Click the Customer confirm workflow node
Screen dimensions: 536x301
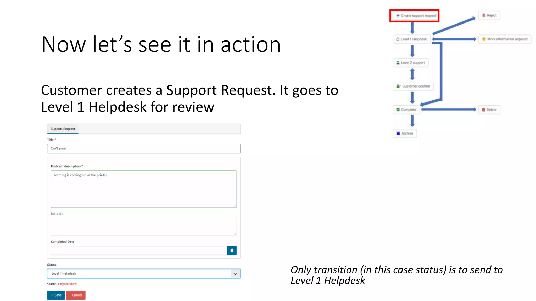[x=413, y=86]
